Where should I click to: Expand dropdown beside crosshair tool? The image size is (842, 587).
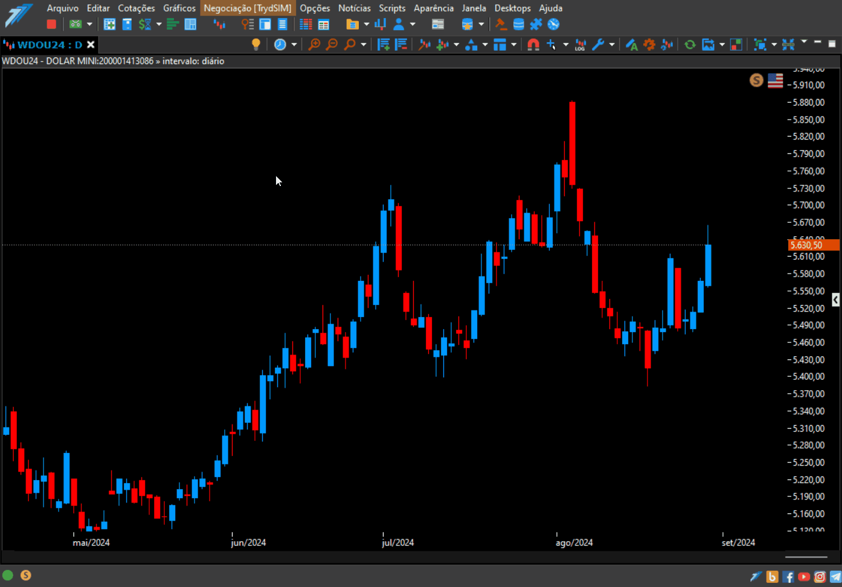coord(565,44)
